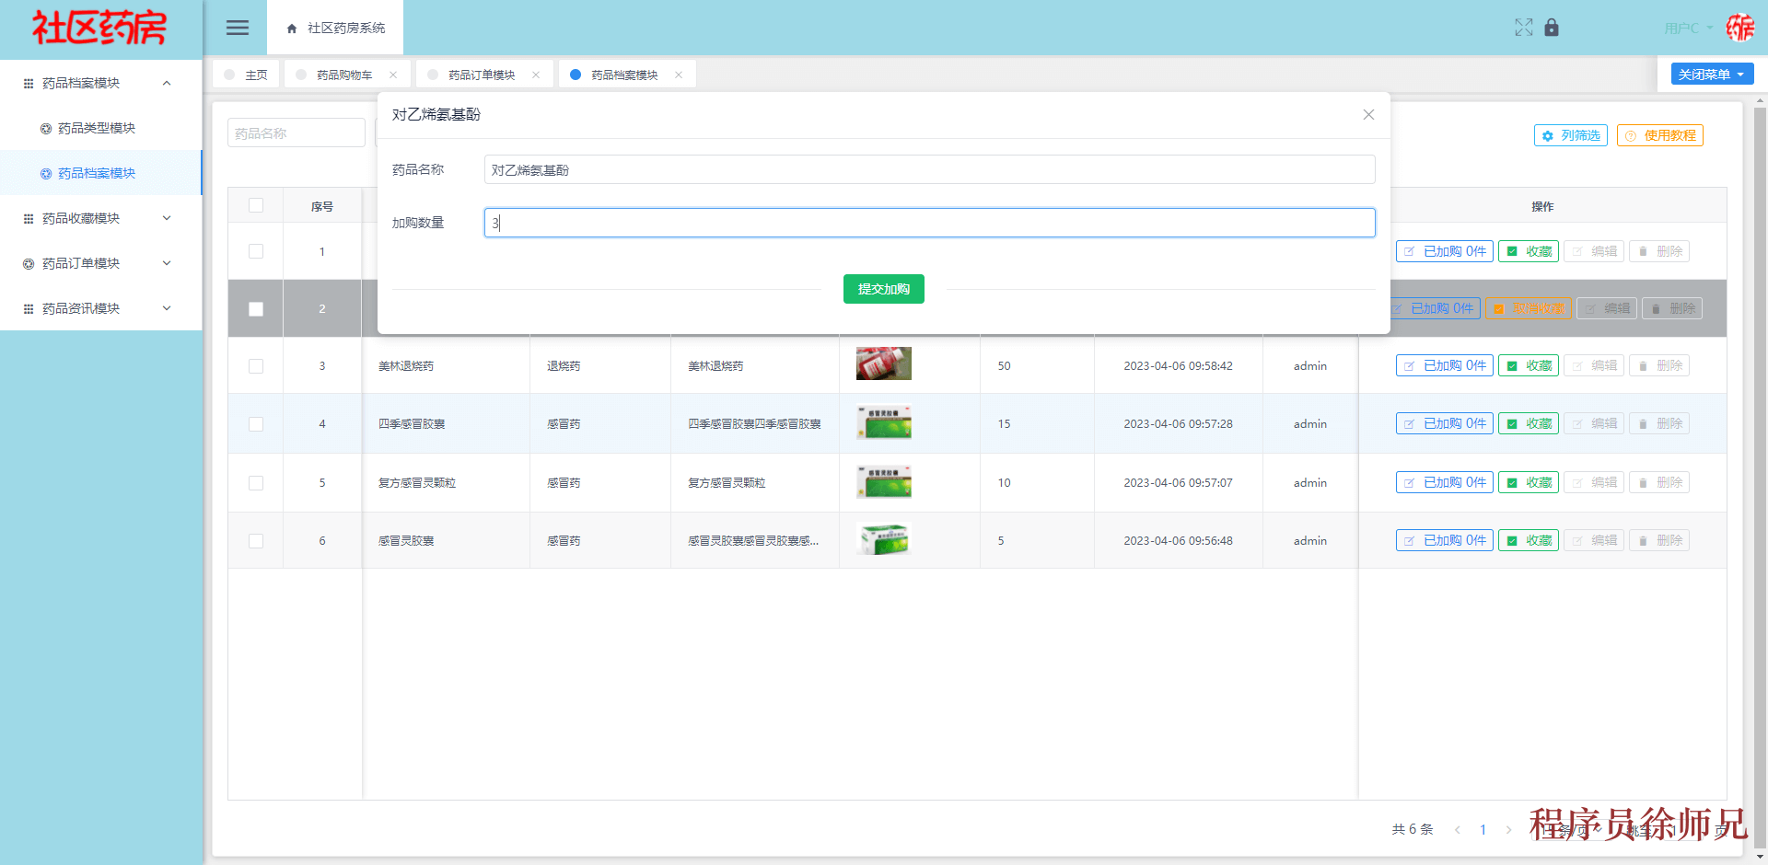Check the checkbox for row 四季感冒胶囊
This screenshot has width=1768, height=865.
pyautogui.click(x=255, y=423)
